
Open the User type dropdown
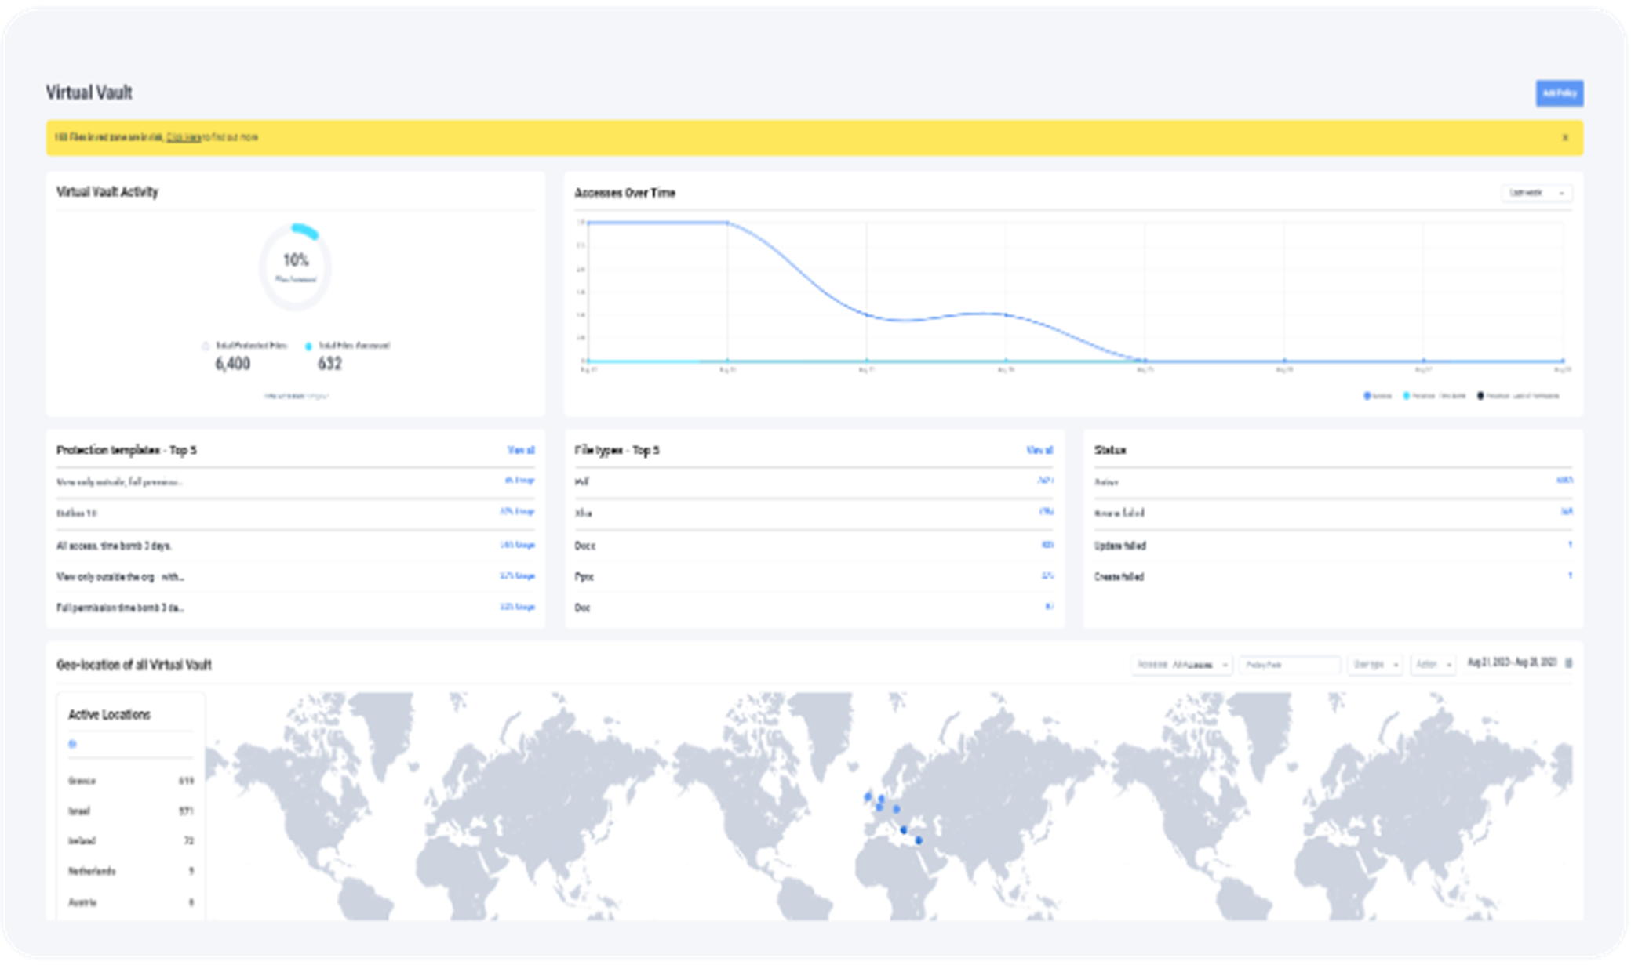(1374, 665)
